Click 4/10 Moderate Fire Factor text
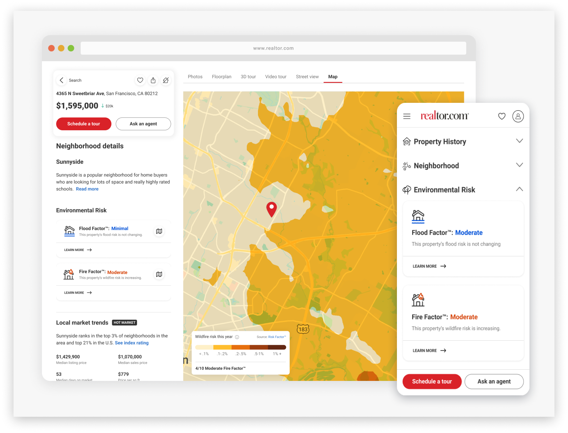The height and width of the screenshot is (433, 568). click(x=220, y=368)
